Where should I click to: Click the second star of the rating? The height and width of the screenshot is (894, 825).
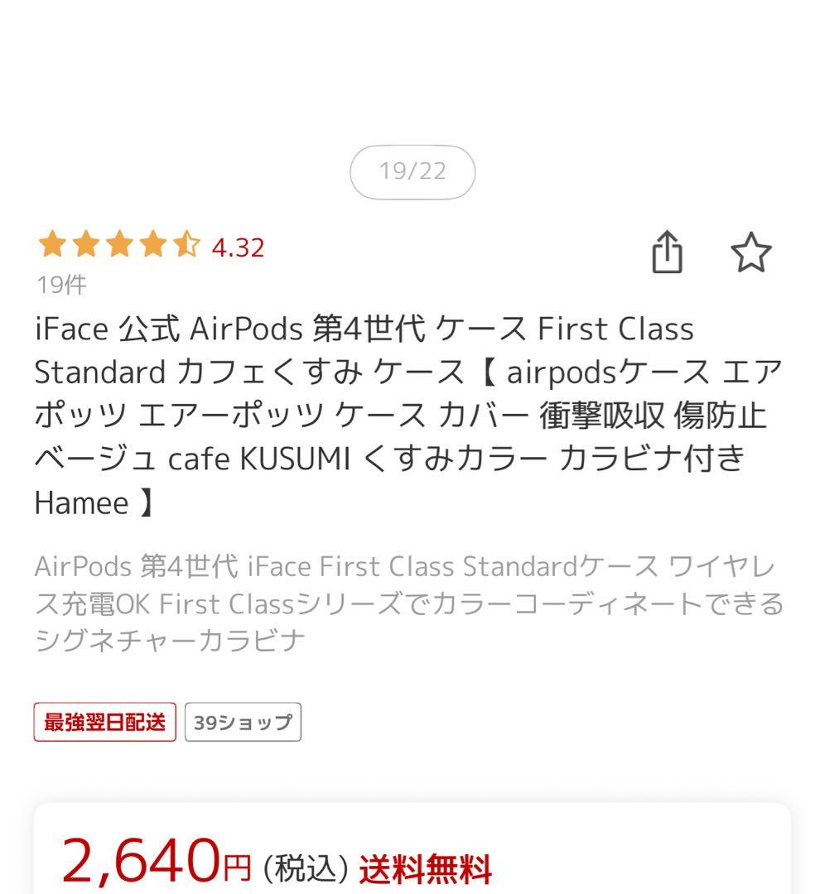[84, 246]
